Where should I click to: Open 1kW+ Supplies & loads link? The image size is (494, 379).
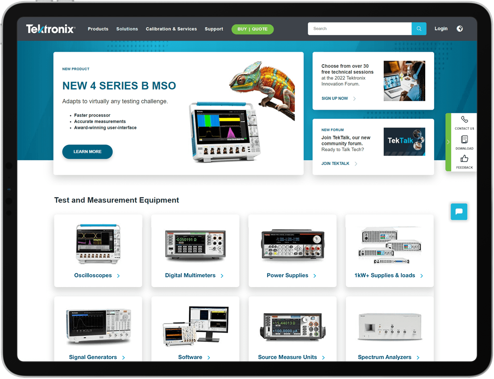[x=385, y=276]
